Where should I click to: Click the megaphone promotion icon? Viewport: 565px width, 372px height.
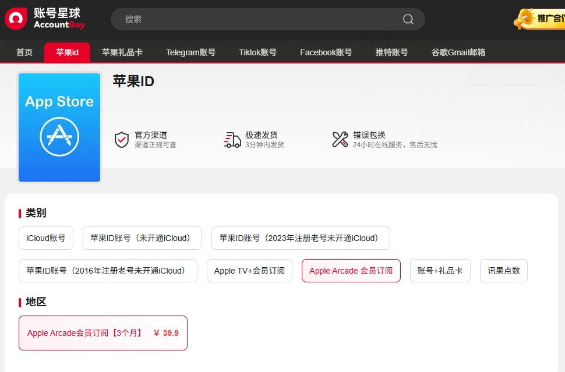coord(525,19)
